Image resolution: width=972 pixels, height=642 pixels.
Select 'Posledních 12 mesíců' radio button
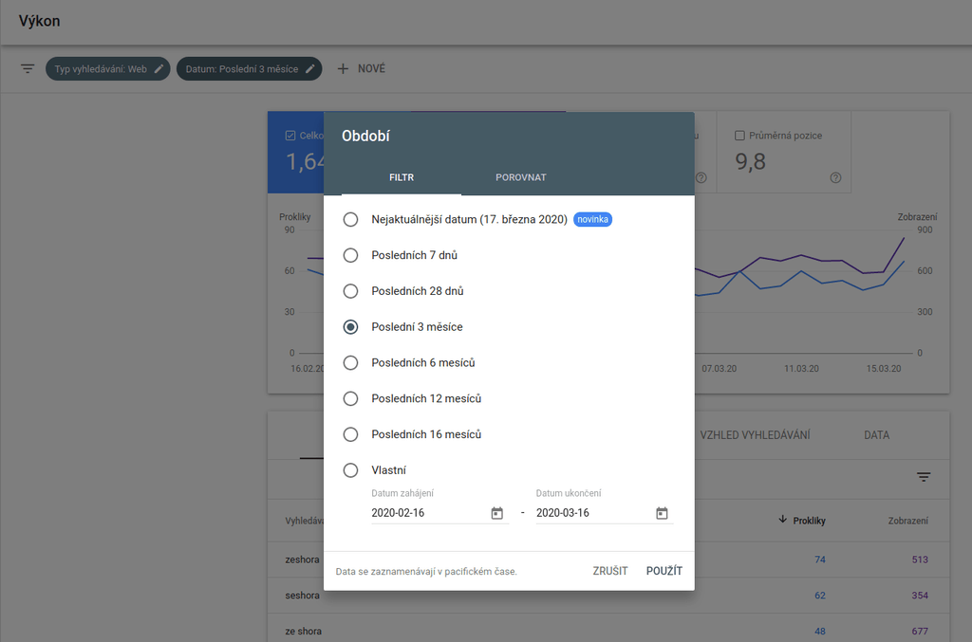pos(351,398)
